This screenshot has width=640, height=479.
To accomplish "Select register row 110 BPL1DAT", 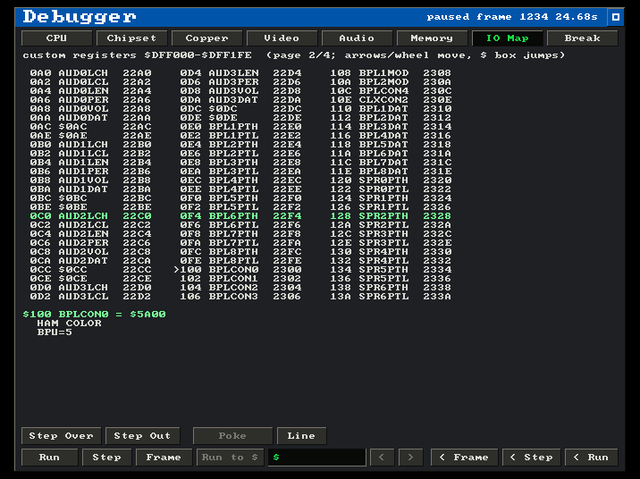I will coord(391,109).
